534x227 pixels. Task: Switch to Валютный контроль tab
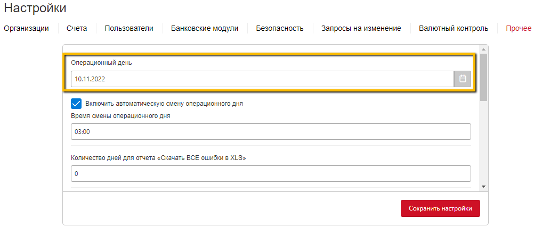pyautogui.click(x=454, y=29)
